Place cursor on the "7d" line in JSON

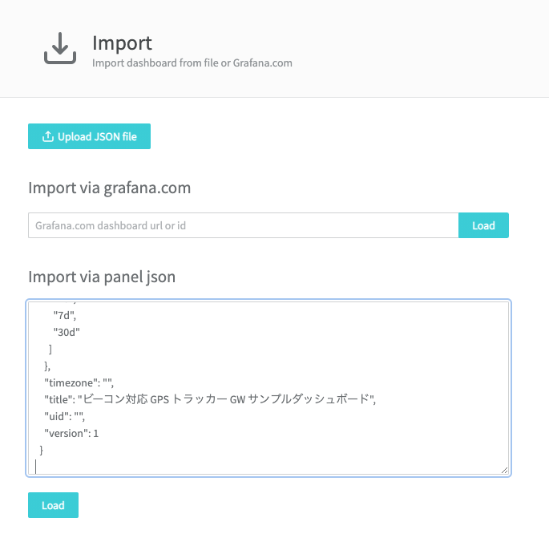[x=65, y=315]
